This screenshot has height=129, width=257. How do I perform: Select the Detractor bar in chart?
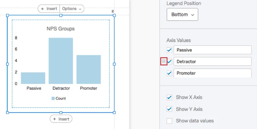tap(61, 61)
